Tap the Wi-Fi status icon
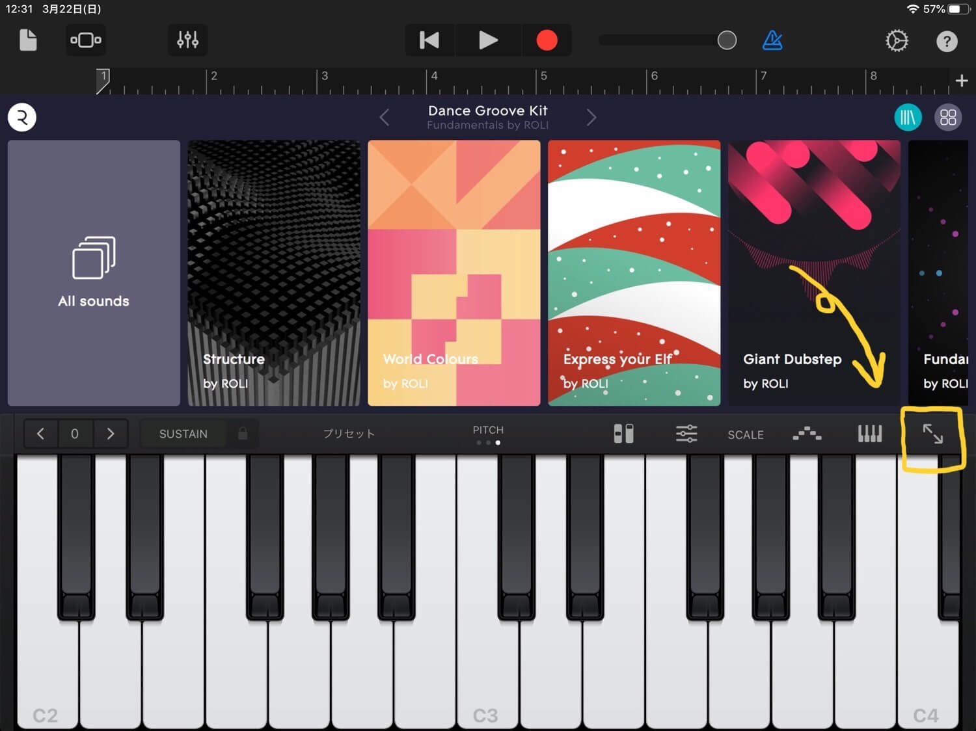976x731 pixels. point(913,9)
